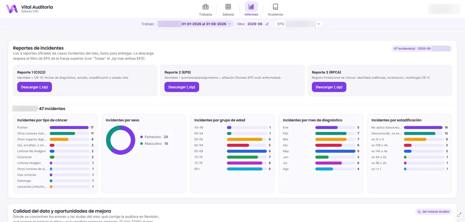Click the Feb month label
Screen dimensions: 465x222
[286, 134]
